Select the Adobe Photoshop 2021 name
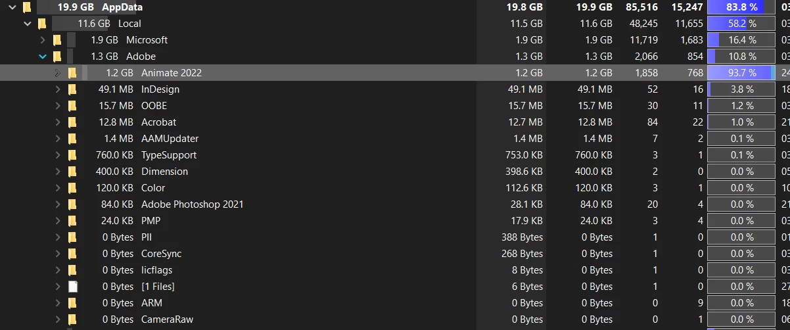This screenshot has height=330, width=790. pyautogui.click(x=193, y=204)
